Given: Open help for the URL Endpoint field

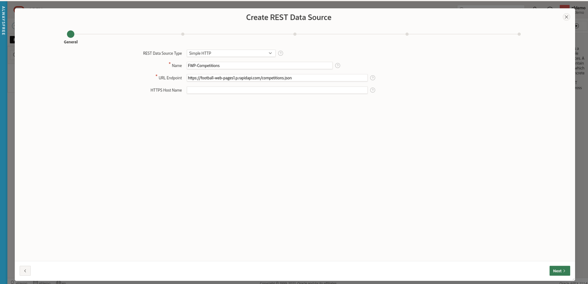Looking at the screenshot, I should tap(373, 78).
